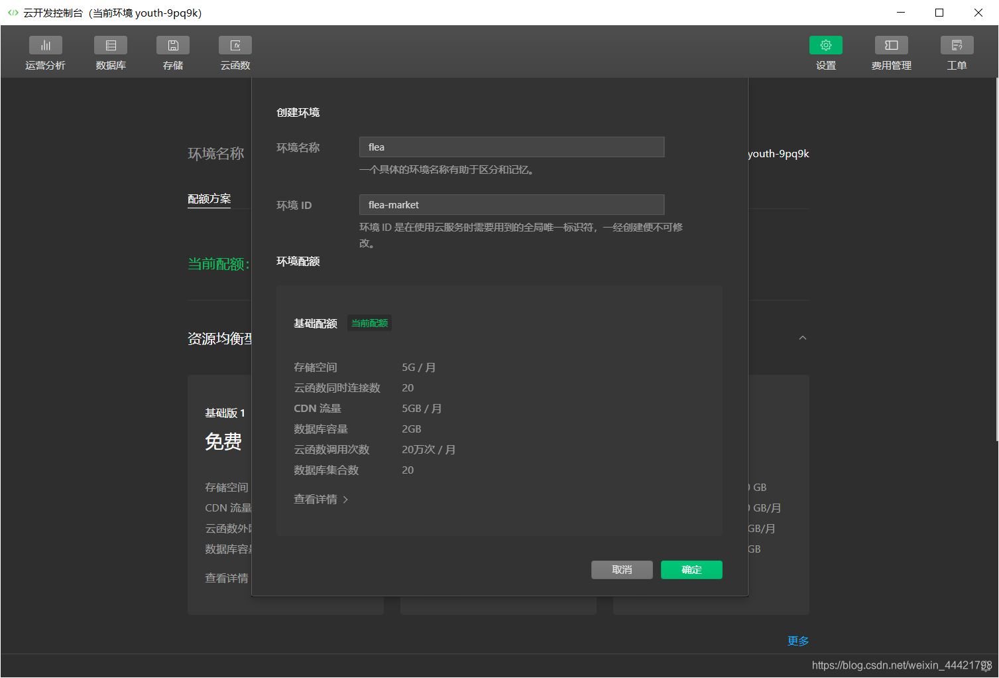
Task: Open the 工单 ticket icon
Action: pos(957,45)
